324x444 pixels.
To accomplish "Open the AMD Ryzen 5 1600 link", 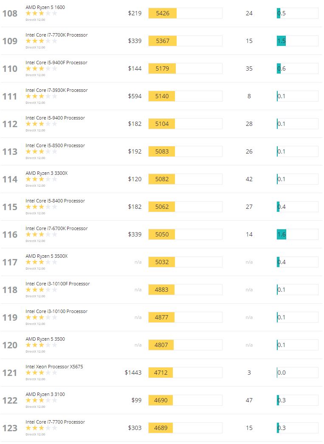I will coord(45,7).
